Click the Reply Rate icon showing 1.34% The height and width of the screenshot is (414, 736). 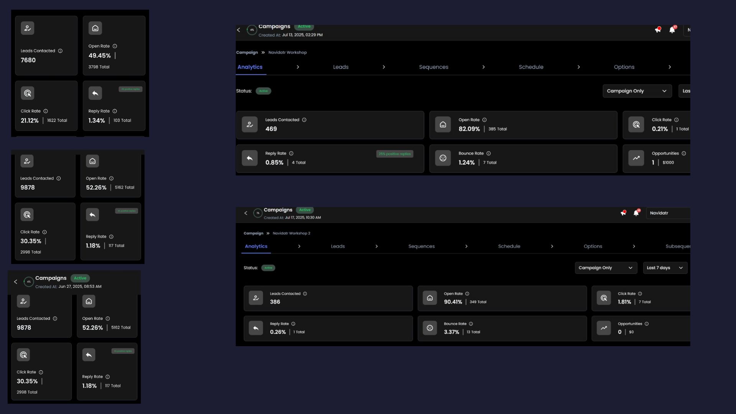(x=95, y=93)
